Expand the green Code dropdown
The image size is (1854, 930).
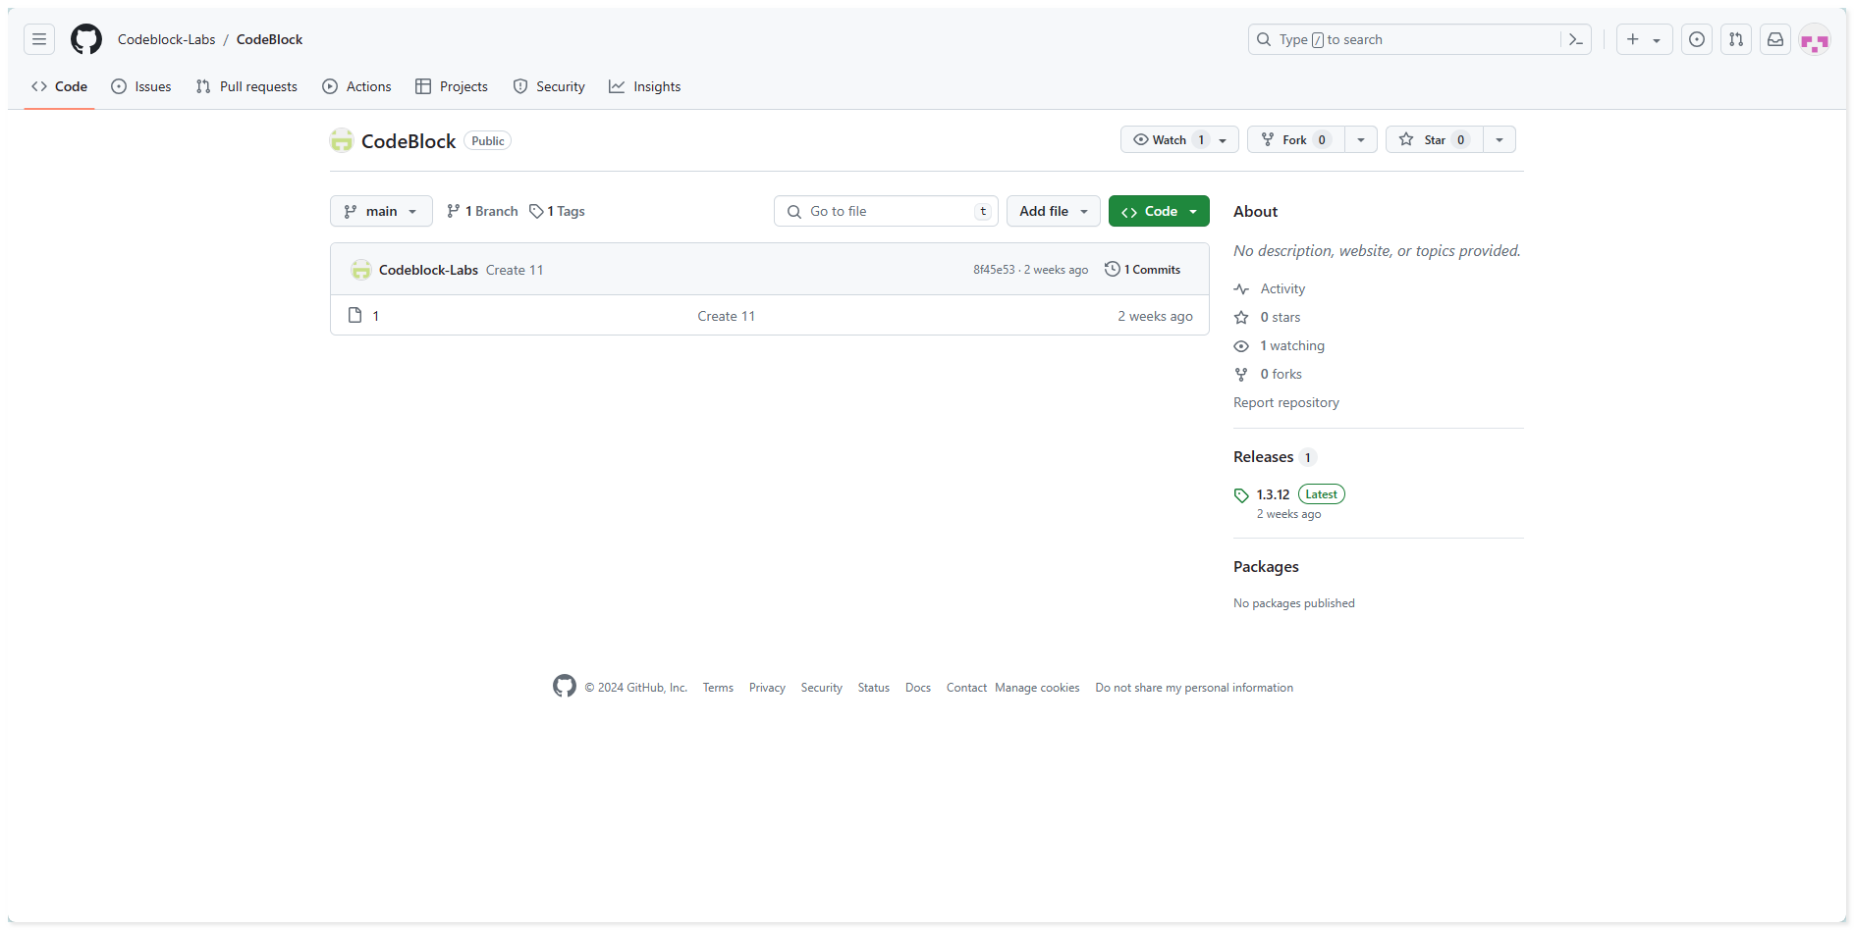point(1159,211)
